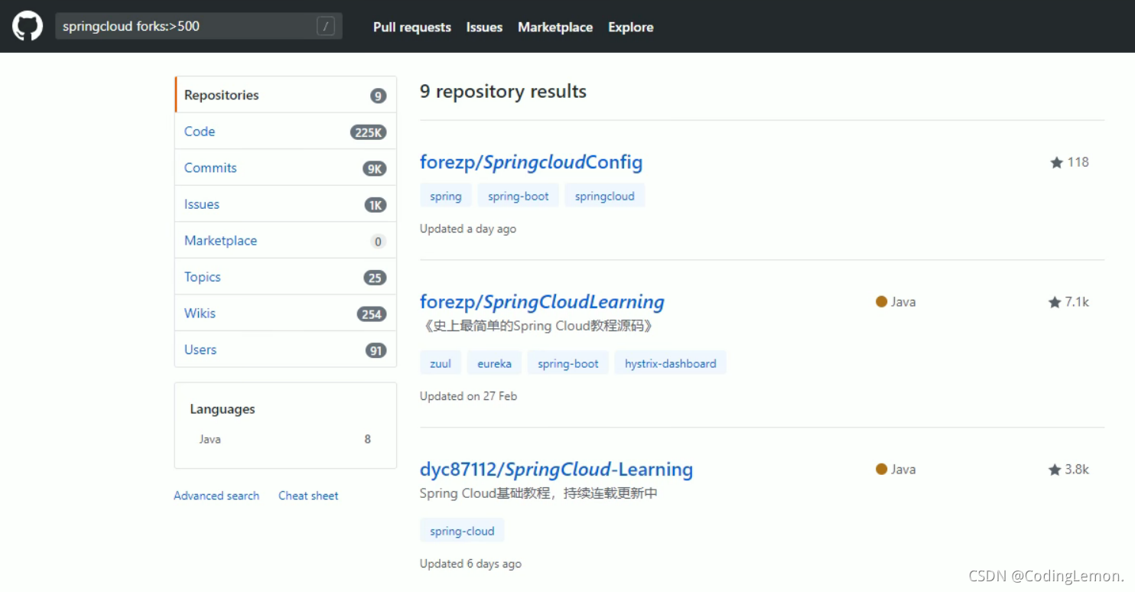Click the slash shortcut icon in search box
This screenshot has width=1135, height=592.
(326, 27)
